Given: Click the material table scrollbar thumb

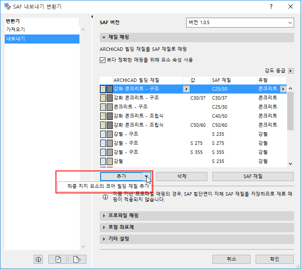Looking at the screenshot, I should click(x=291, y=111).
